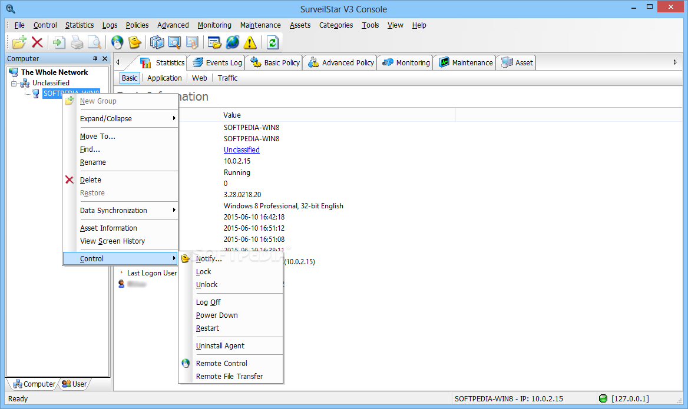Screen dimensions: 688x409
Task: Click the Whole Network computer icon
Action: [14, 72]
